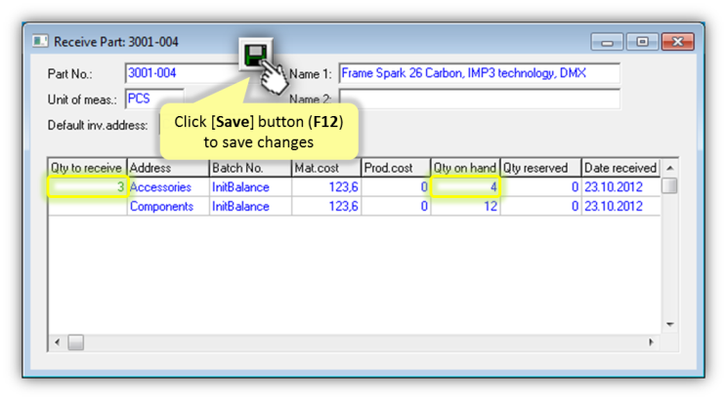Viewport: 727px width, 400px height.
Task: Select the Mat.cost column header
Action: coord(326,168)
